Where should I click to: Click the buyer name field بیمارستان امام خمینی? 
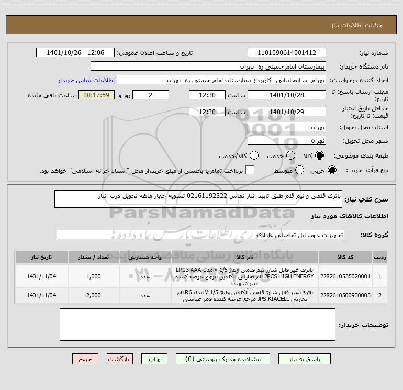pos(208,66)
